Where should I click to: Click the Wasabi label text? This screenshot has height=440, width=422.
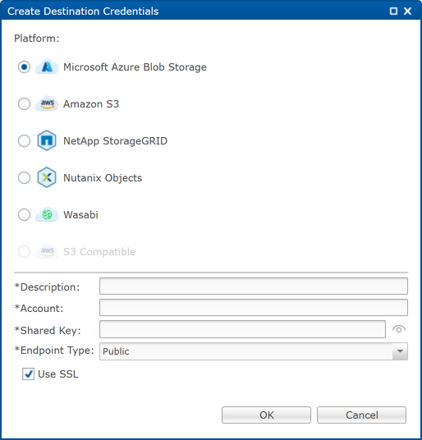(80, 215)
